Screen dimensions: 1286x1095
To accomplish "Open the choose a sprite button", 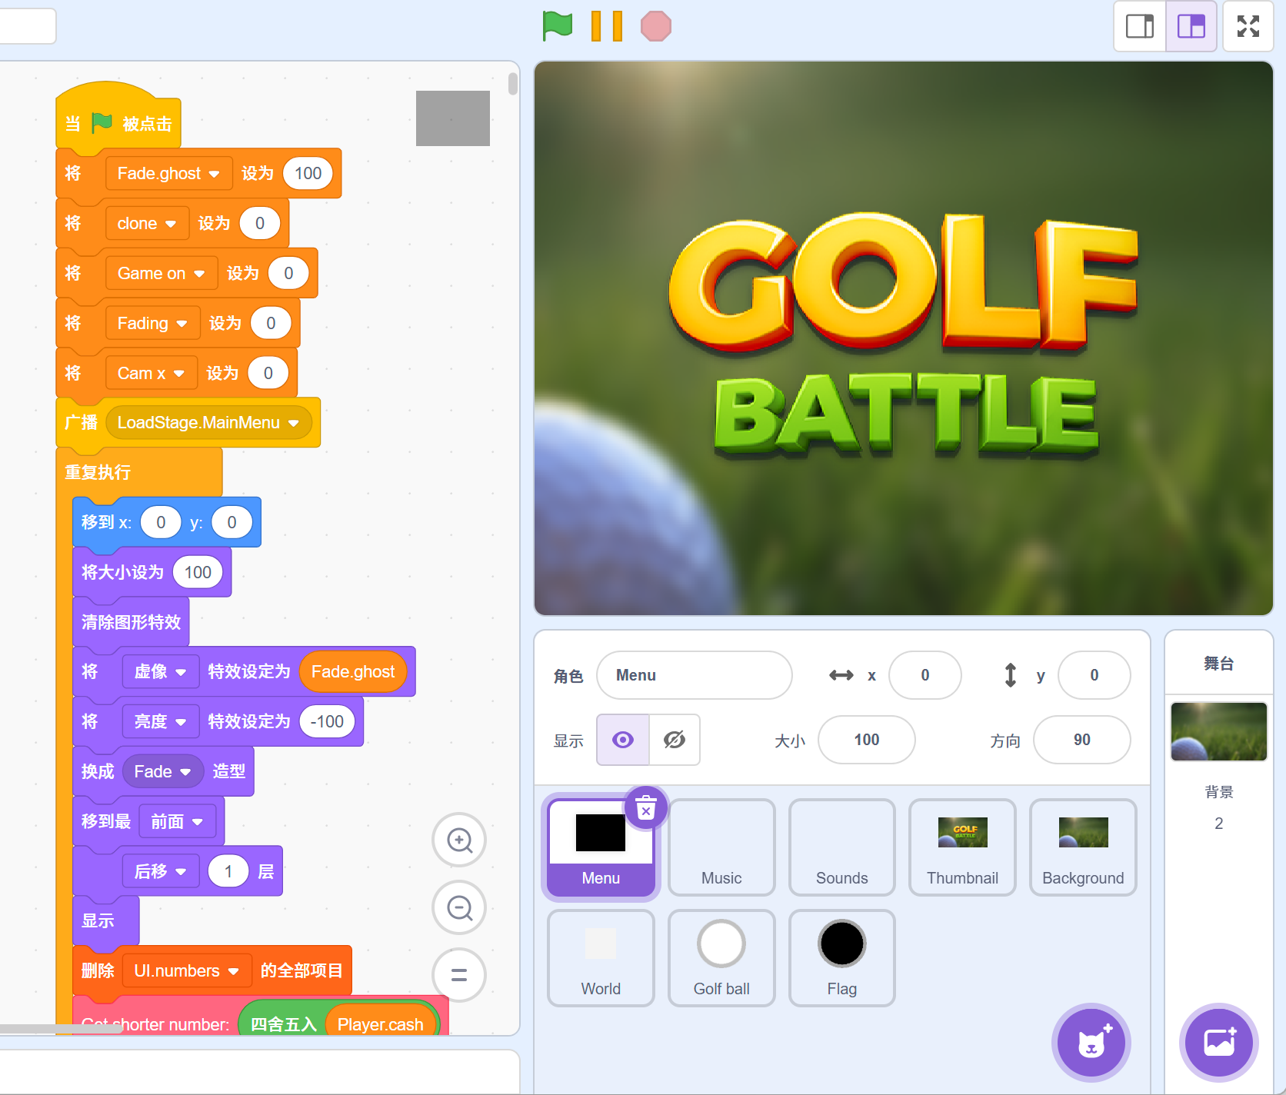I will (1091, 1042).
